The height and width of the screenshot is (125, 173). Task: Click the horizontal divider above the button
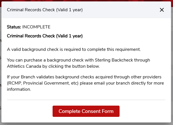pyautogui.click(x=86, y=100)
